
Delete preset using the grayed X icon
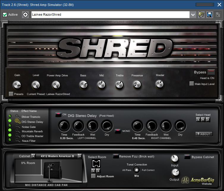point(218,15)
